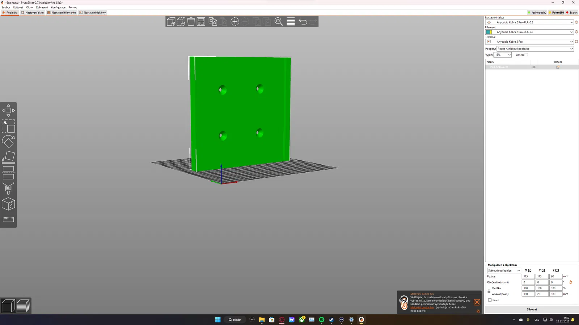Expand the Podpěry dropdown
The image size is (579, 325).
[x=535, y=49]
